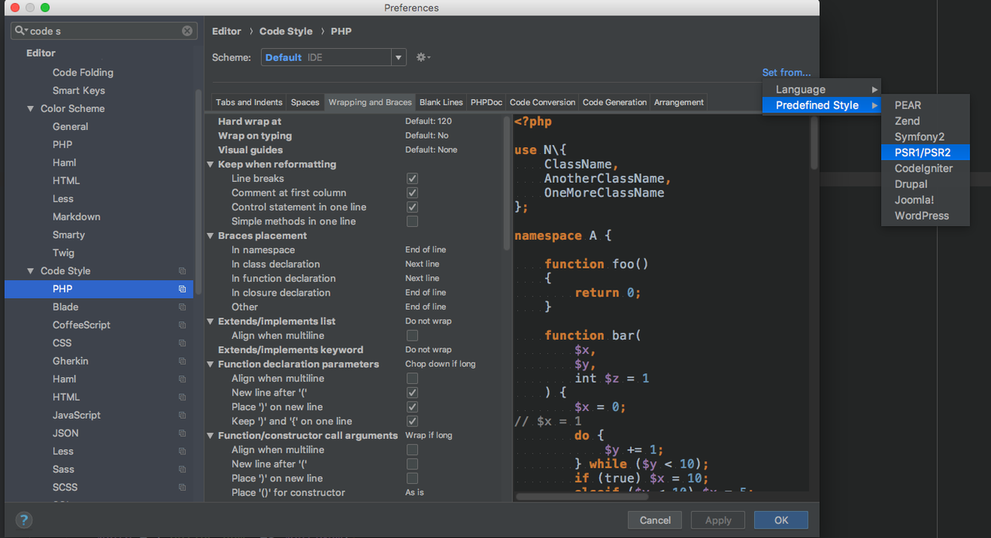The height and width of the screenshot is (538, 991).
Task: Click the help question mark icon
Action: pos(23,519)
